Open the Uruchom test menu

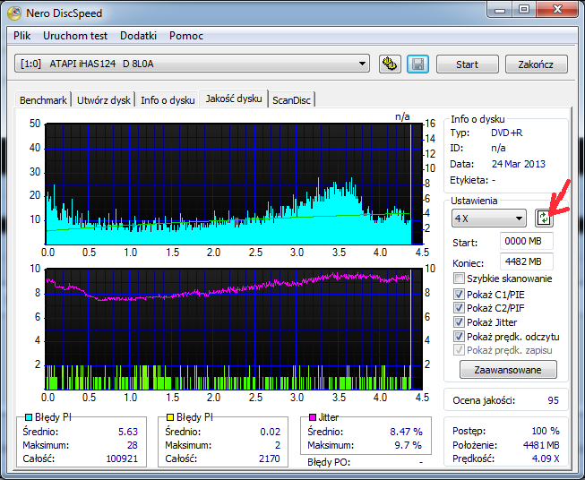[x=75, y=36]
